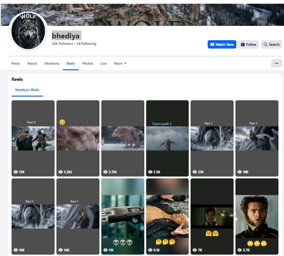This screenshot has height=256, width=284.
Task: Click the Watch Now button
Action: coord(222,44)
